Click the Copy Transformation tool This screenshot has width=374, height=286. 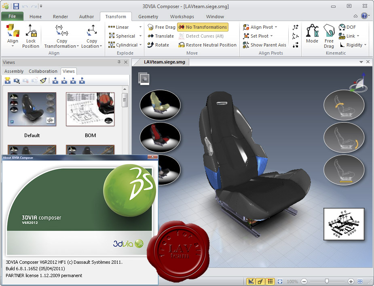61,36
